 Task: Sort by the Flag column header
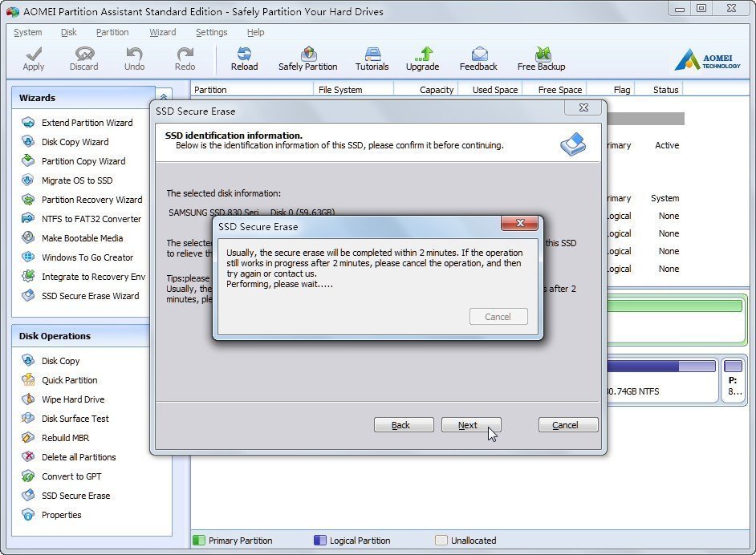611,90
